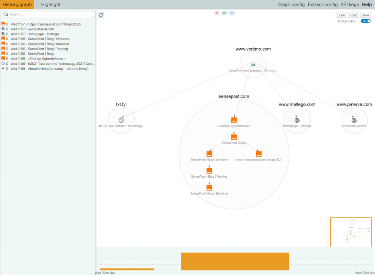Viewport: 375px width, 276px height.
Task: Select the Homepage - Maltego node icon
Action: pos(297,120)
